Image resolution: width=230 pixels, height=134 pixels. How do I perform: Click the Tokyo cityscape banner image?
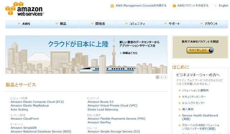[86, 54]
